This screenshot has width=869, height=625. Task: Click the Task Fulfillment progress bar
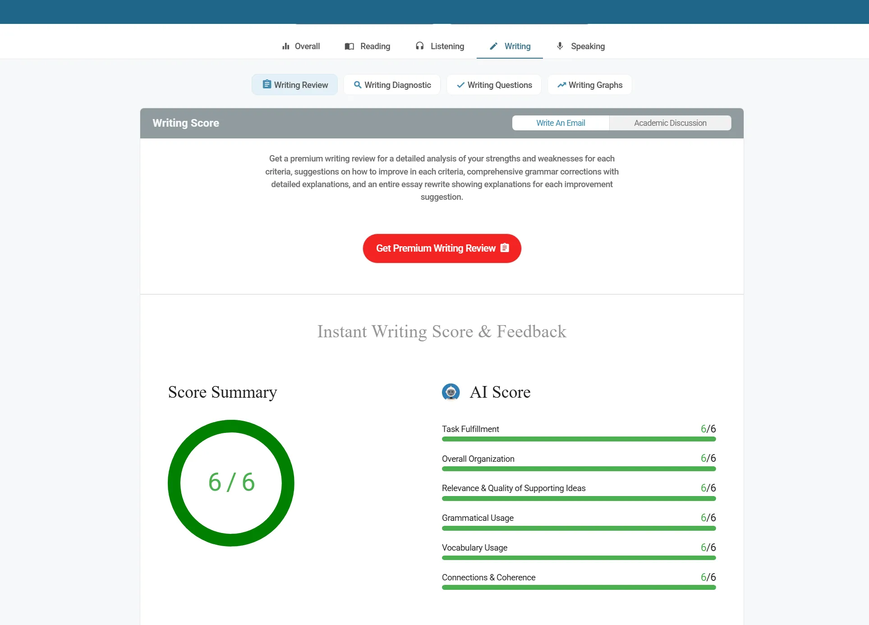tap(579, 439)
